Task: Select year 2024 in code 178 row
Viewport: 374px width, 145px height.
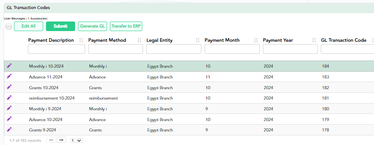Action: click(269, 130)
